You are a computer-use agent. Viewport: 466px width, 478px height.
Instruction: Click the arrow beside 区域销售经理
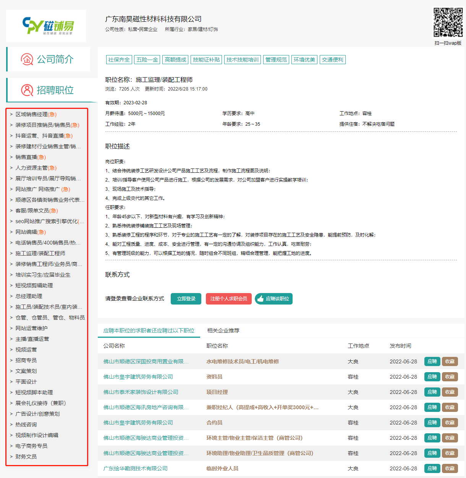click(x=11, y=114)
